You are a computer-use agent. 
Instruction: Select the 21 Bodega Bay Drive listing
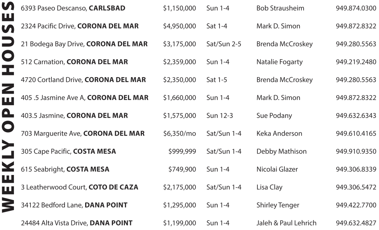pos(84,44)
